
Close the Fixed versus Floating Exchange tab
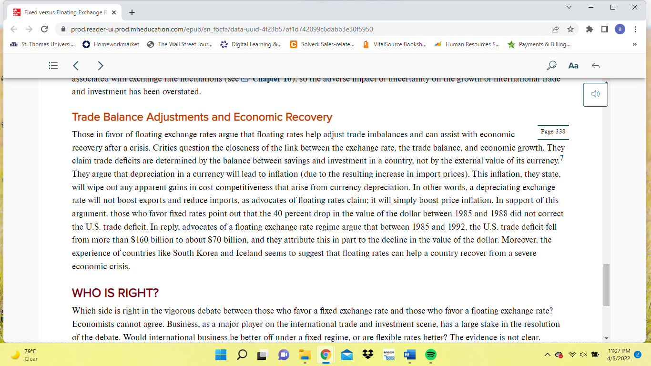point(114,12)
